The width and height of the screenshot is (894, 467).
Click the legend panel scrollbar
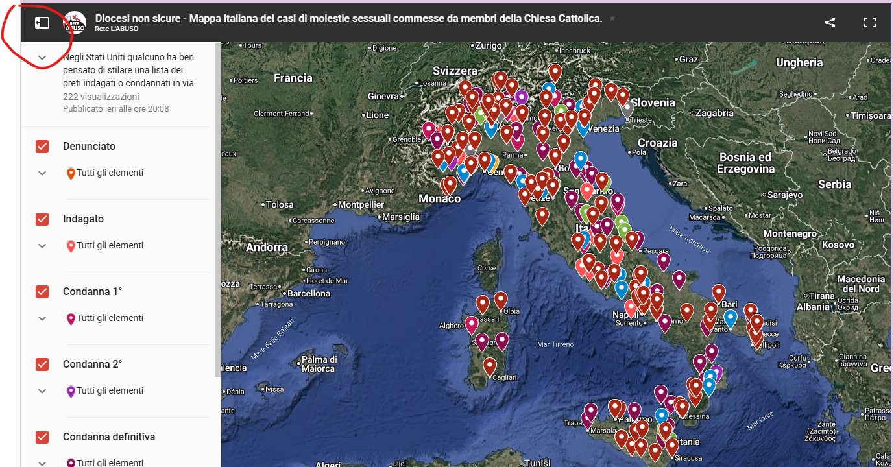(x=218, y=208)
